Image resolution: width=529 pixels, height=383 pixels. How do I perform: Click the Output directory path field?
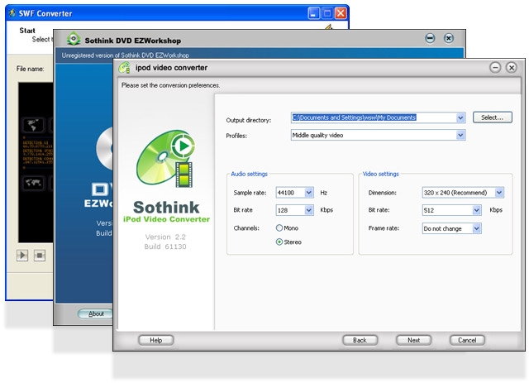coord(372,117)
